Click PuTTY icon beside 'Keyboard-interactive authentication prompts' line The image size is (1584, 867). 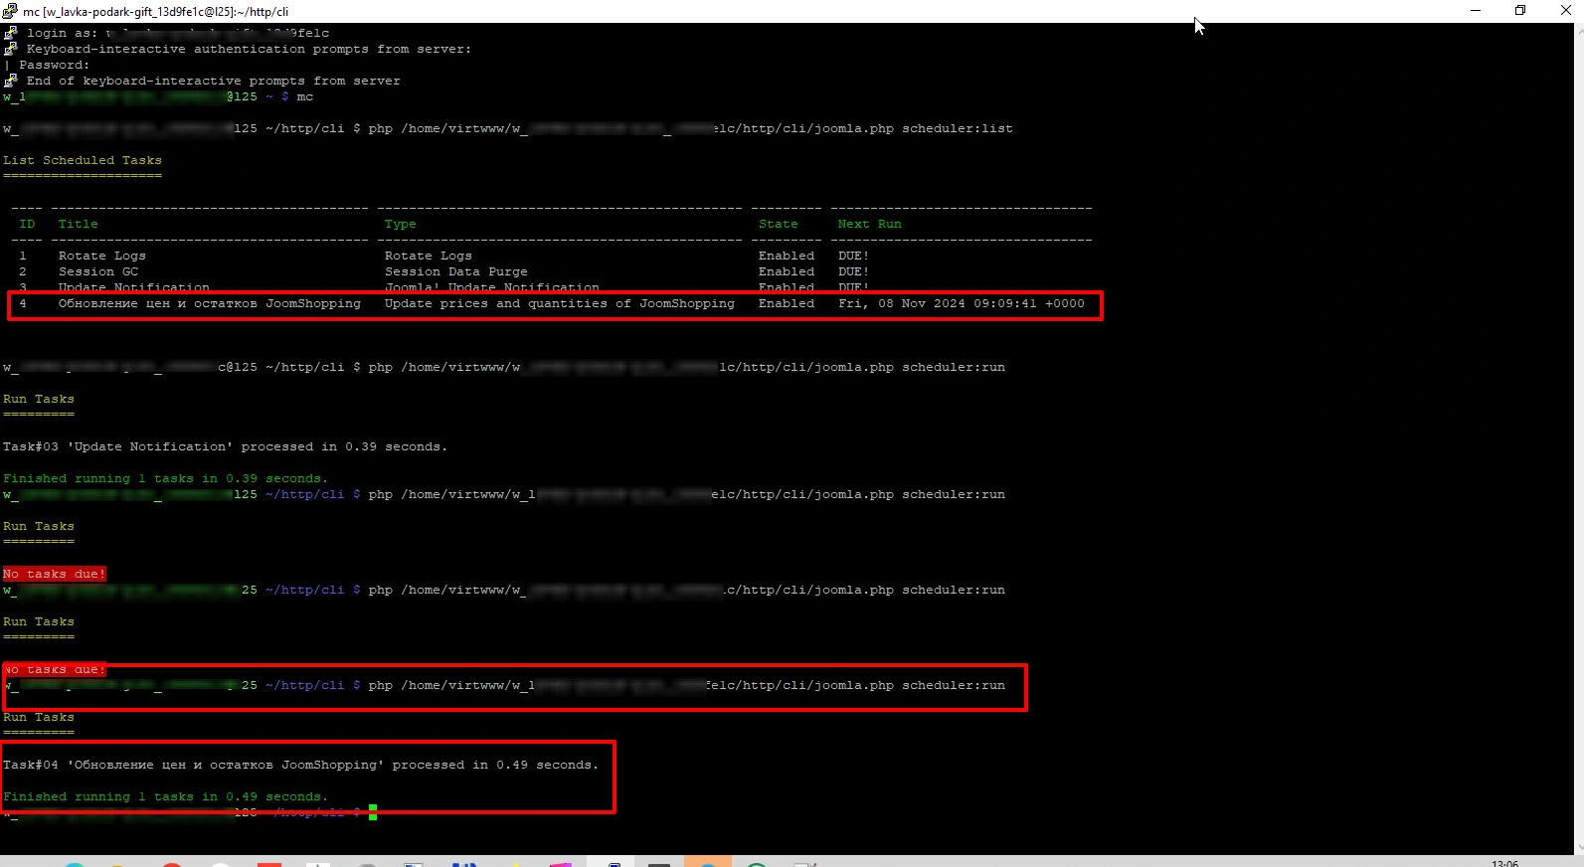tap(11, 49)
